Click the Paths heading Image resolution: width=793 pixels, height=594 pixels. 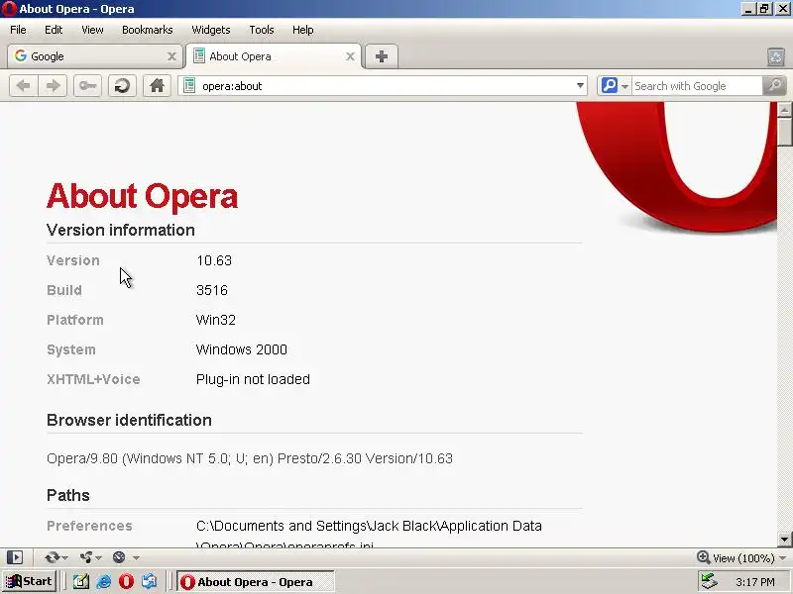click(68, 496)
